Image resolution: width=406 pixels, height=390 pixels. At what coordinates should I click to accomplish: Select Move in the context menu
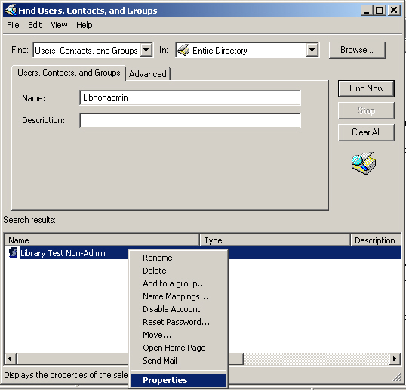178,335
